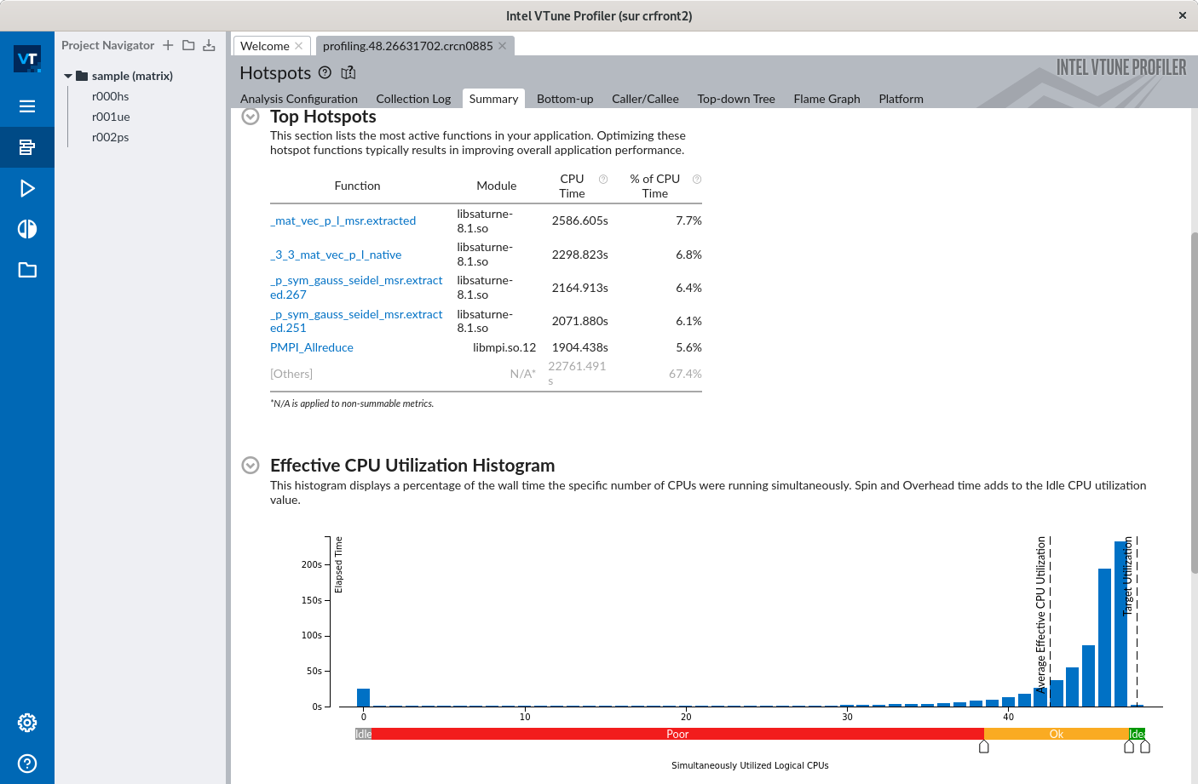Click the Compare Results icon in sidebar
This screenshot has width=1198, height=784.
[27, 229]
